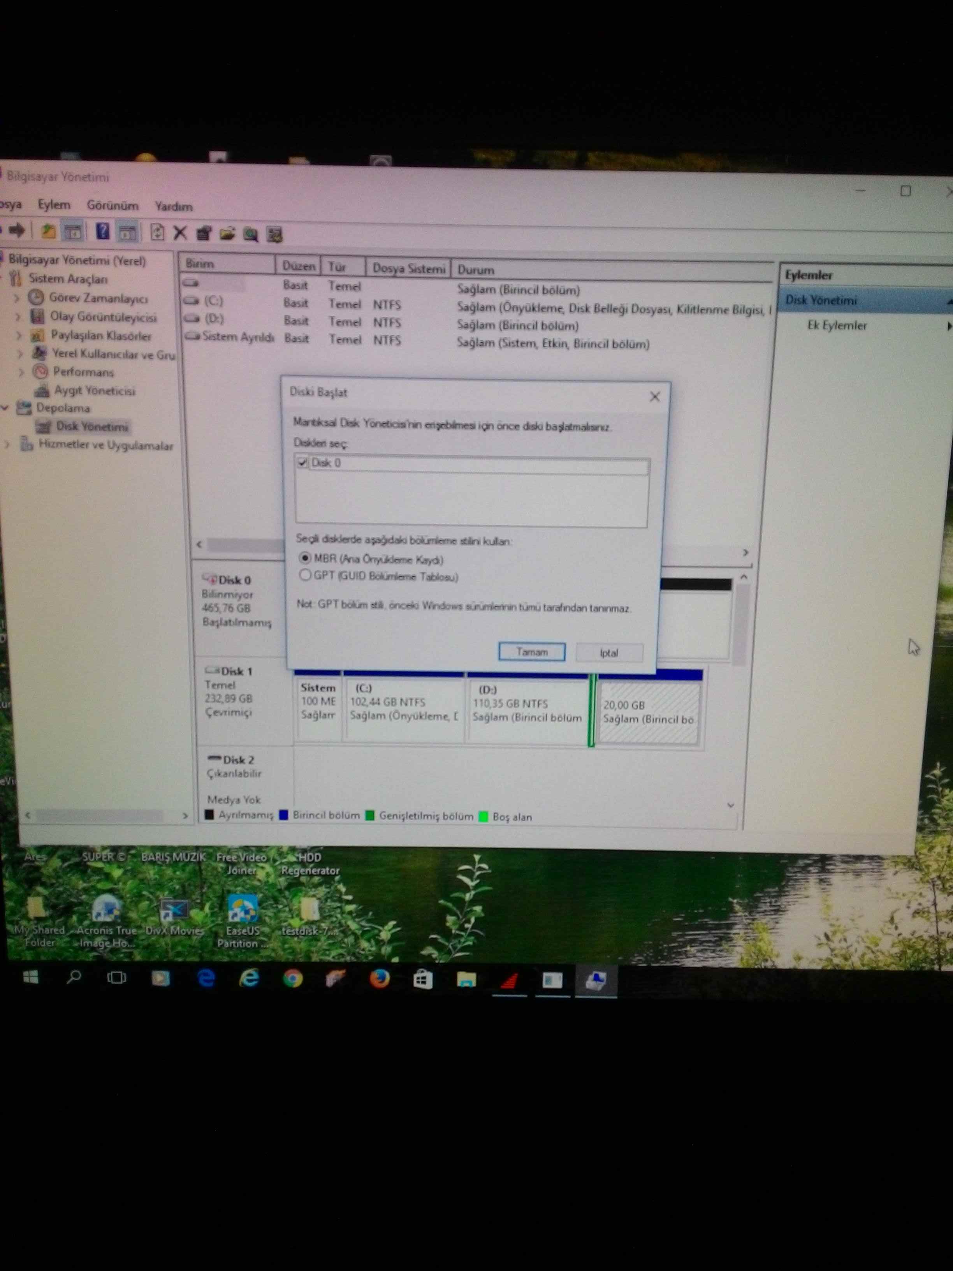Open the Eylem menu
The image size is (953, 1271).
pos(54,205)
